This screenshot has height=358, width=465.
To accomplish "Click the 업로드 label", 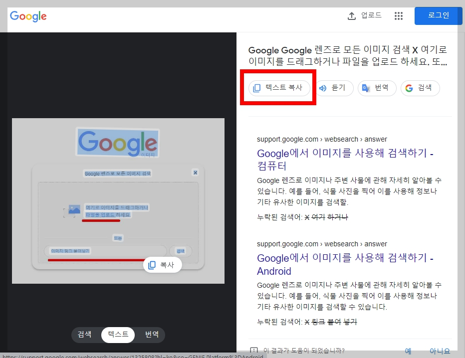I will (371, 15).
